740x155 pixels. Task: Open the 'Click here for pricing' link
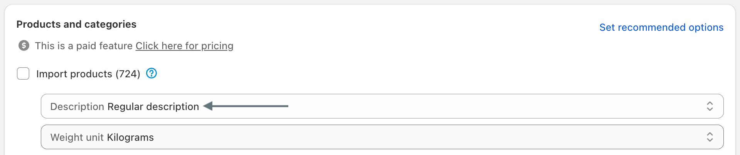184,46
